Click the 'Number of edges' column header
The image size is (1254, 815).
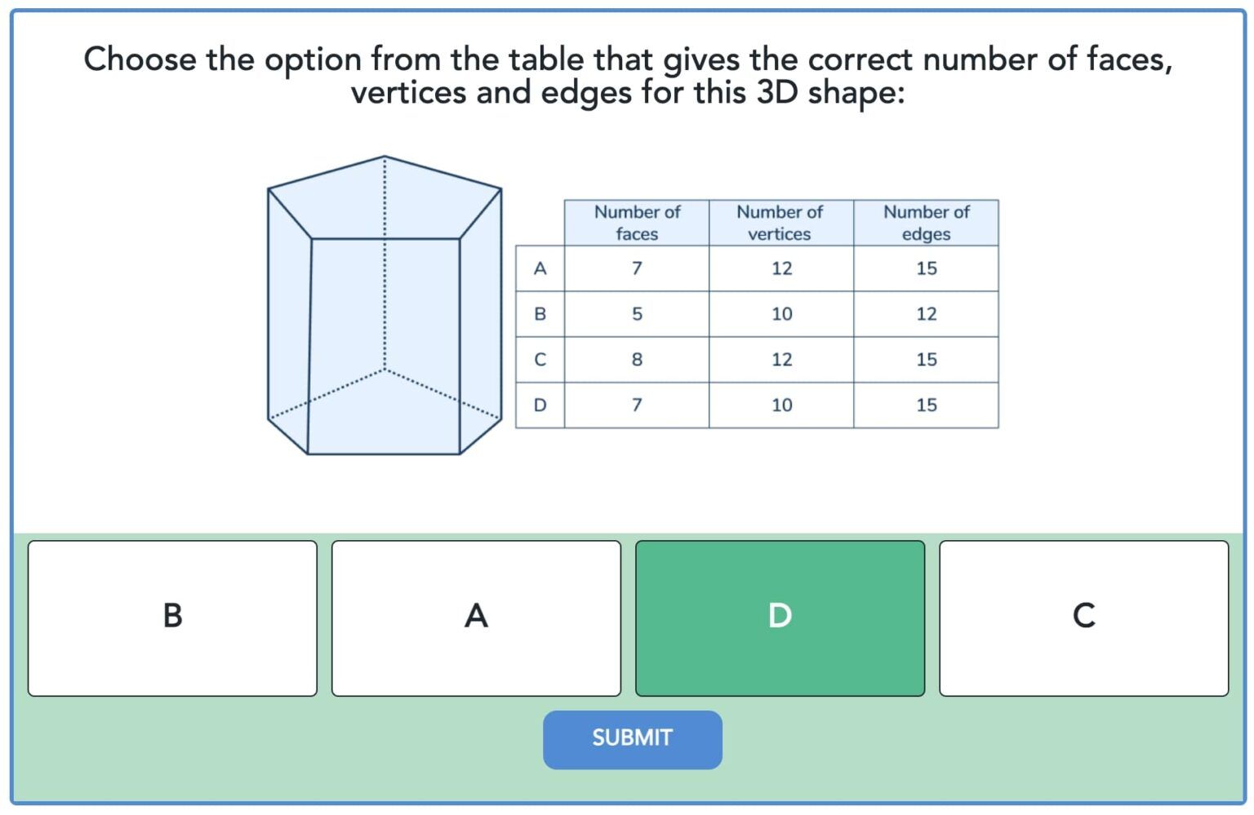(927, 223)
